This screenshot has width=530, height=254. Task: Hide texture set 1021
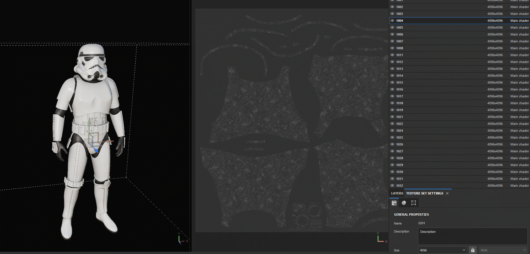[392, 117]
